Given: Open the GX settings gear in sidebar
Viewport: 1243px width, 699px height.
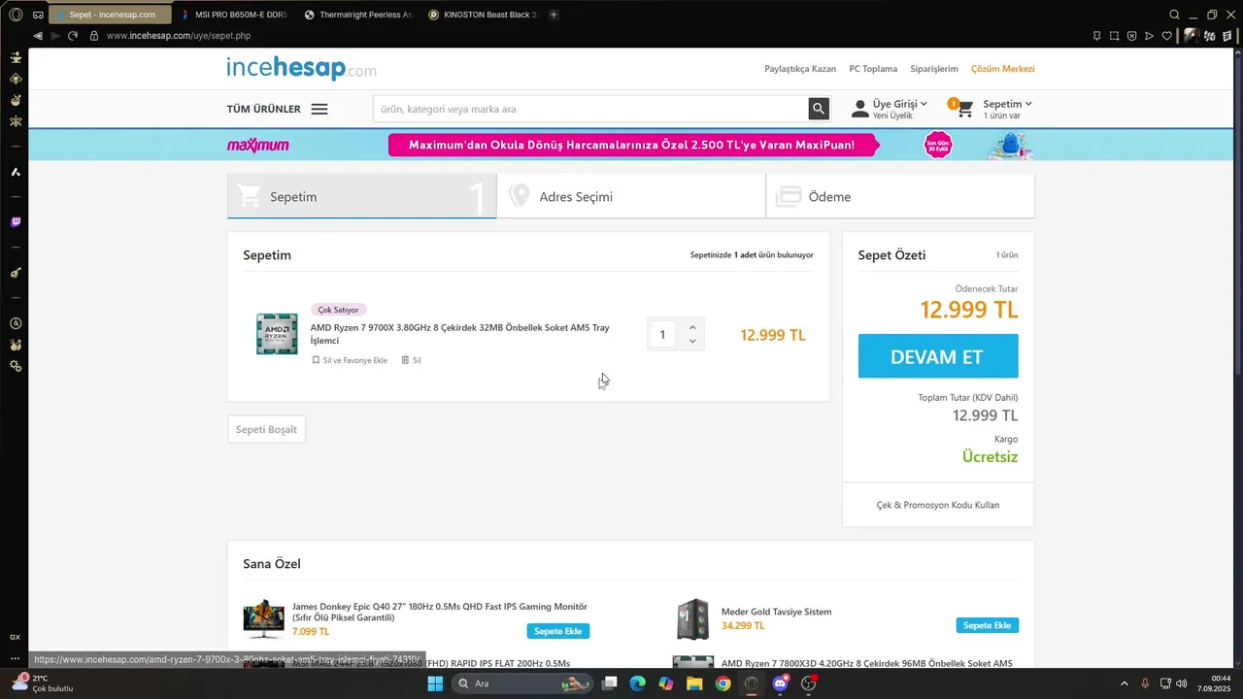Looking at the screenshot, I should click(16, 366).
